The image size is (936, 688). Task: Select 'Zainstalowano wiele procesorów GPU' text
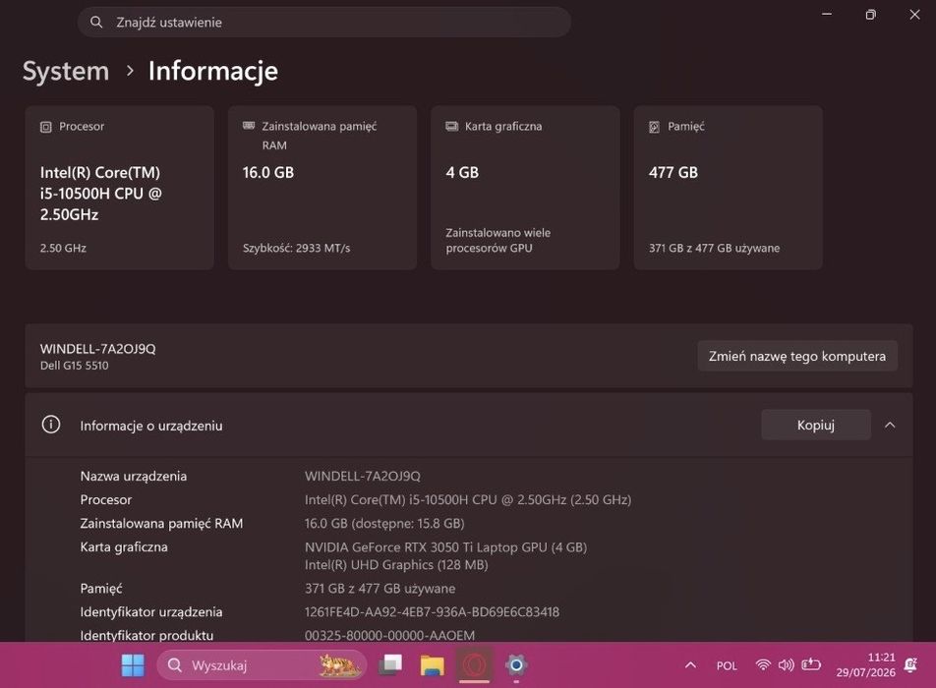497,241
